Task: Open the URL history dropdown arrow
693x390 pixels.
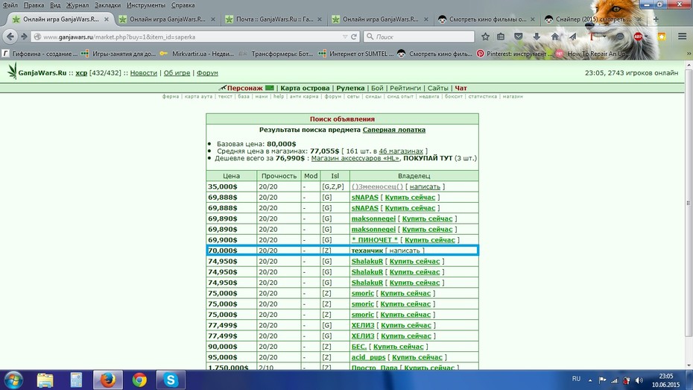Action: tap(345, 37)
